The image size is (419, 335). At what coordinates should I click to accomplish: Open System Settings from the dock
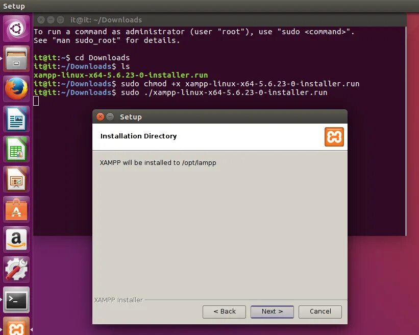tap(16, 270)
